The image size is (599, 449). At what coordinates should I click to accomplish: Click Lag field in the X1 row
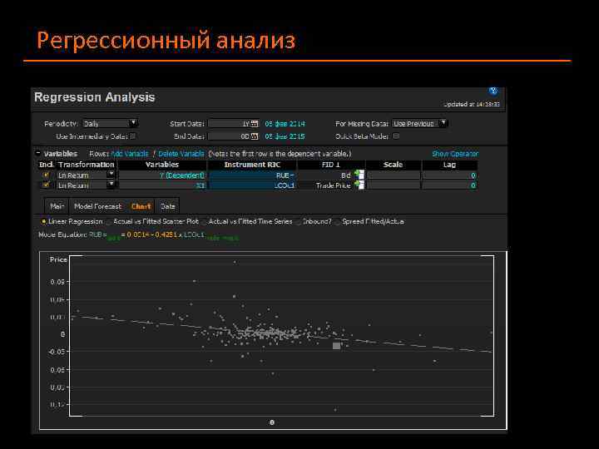point(449,185)
